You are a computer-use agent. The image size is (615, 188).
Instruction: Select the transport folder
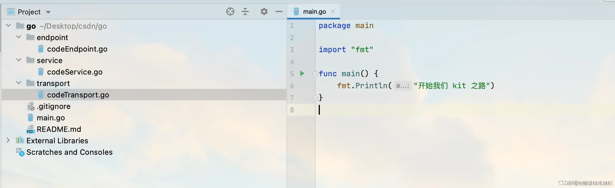(53, 83)
